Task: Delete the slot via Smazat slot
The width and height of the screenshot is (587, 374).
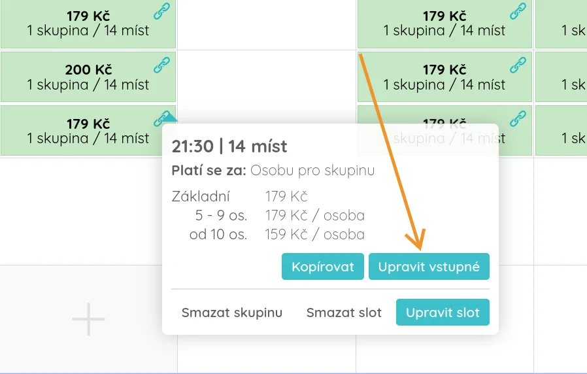Action: (344, 313)
